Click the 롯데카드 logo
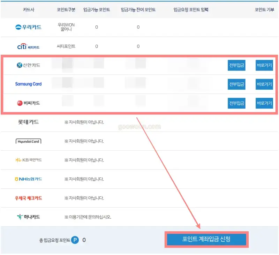The height and width of the screenshot is (255, 279). click(x=28, y=122)
